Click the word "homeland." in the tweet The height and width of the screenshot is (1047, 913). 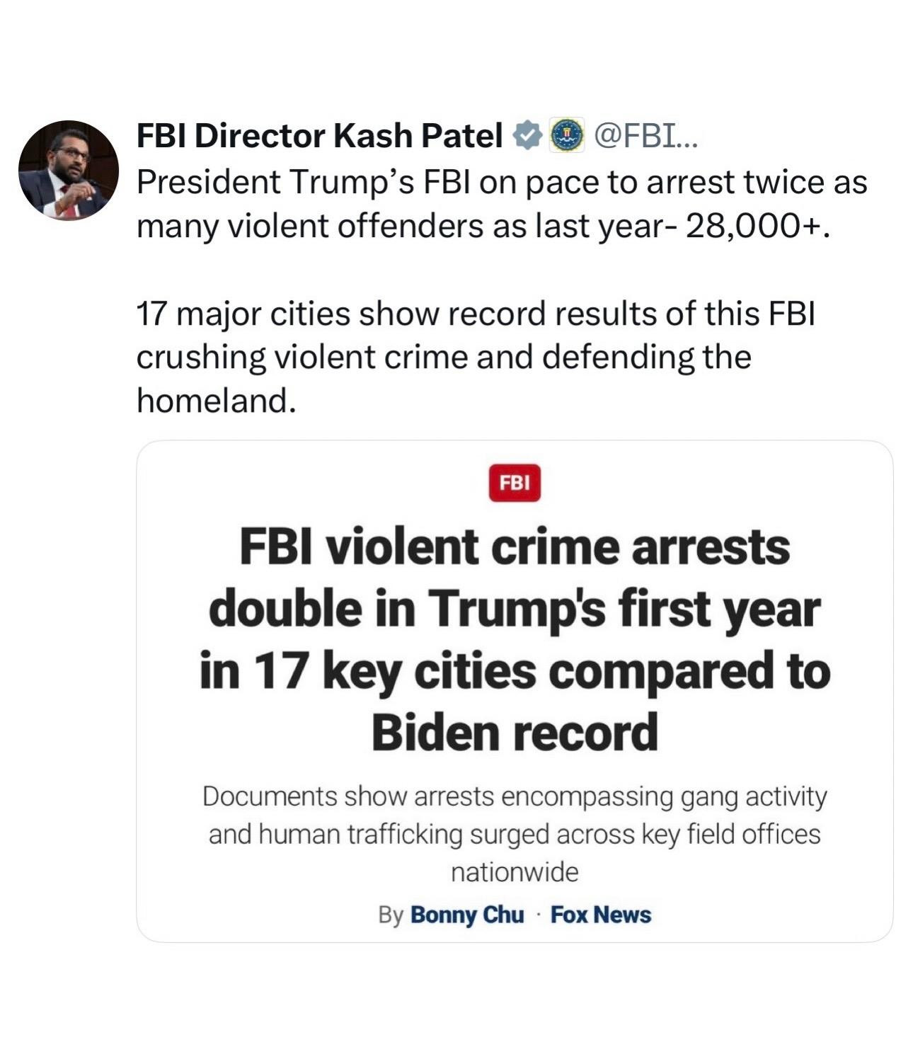tap(215, 401)
